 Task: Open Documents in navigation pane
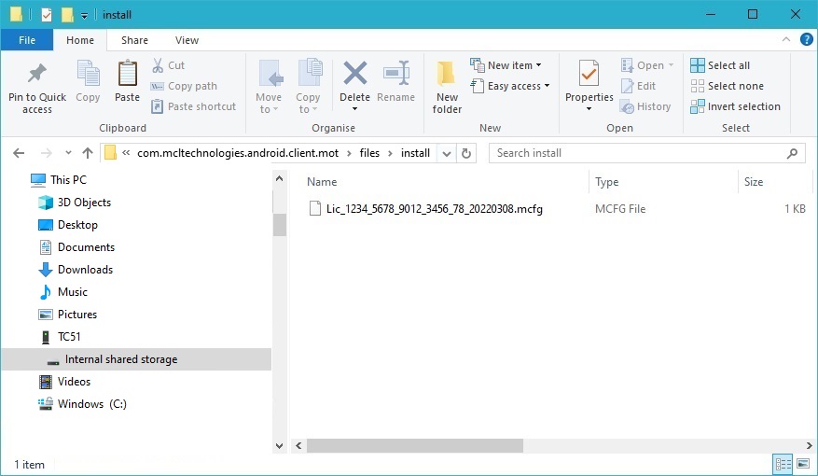click(x=76, y=247)
